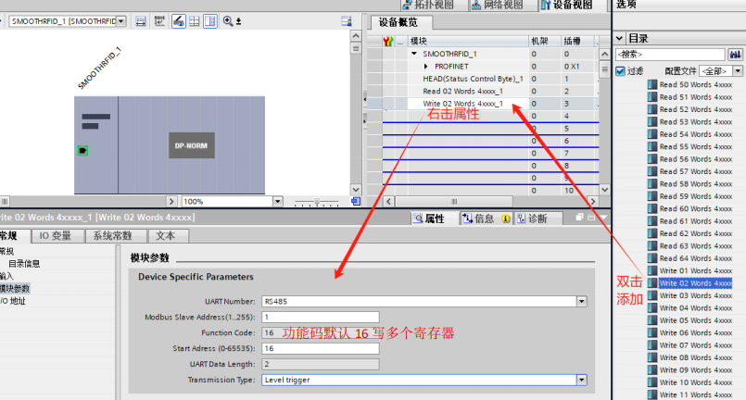This screenshot has width=746, height=400.
Task: Click the catalog search button icon
Action: [x=735, y=55]
